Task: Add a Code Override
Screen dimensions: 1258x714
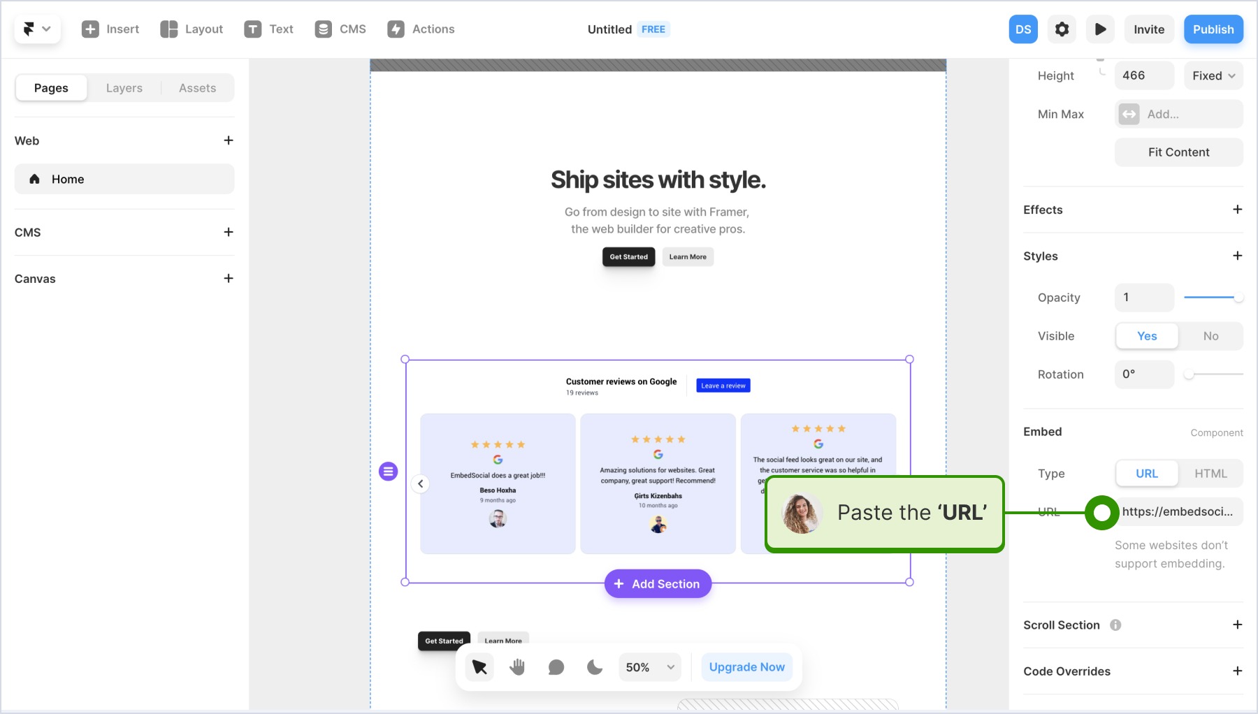Action: pos(1237,671)
